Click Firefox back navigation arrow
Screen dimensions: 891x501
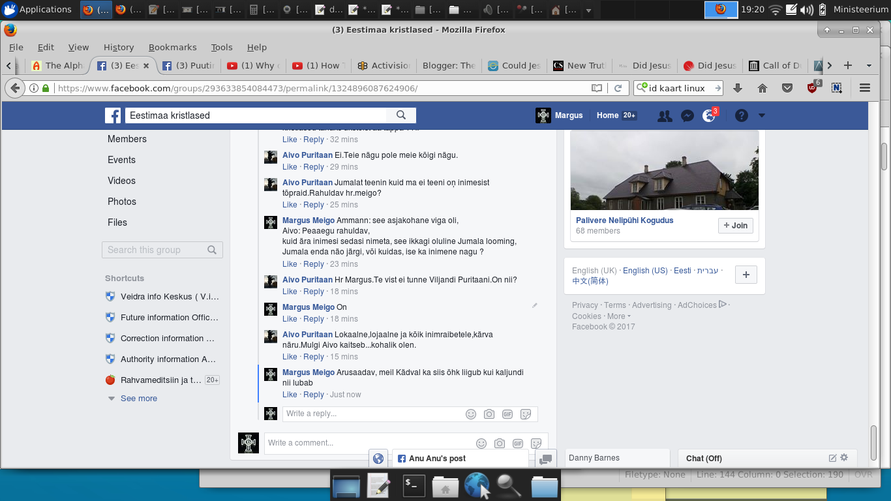coord(15,88)
